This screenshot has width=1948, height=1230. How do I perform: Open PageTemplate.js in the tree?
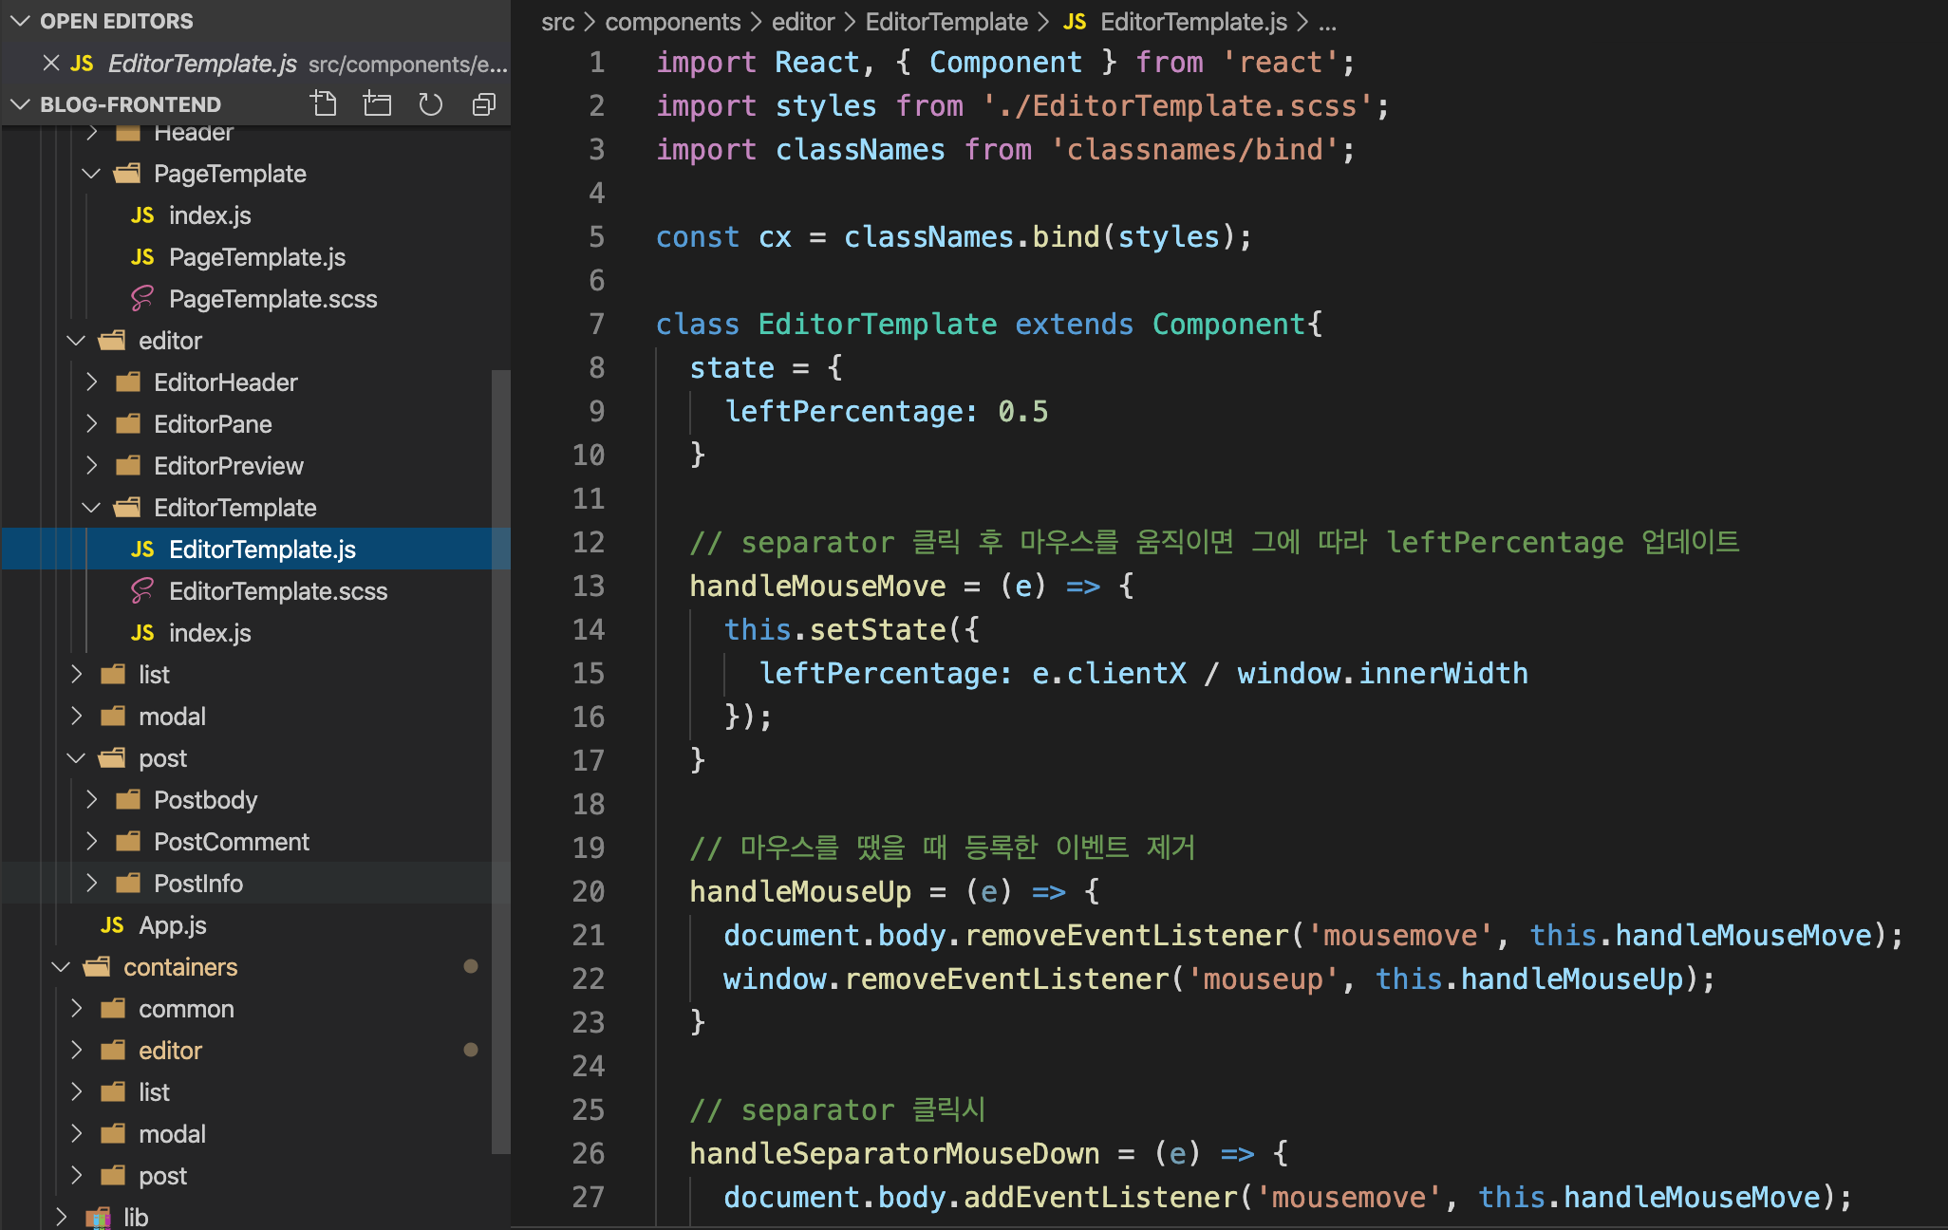click(x=256, y=257)
